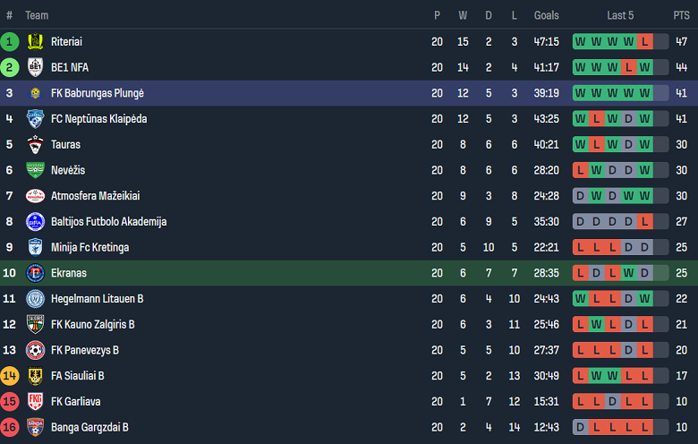The width and height of the screenshot is (698, 444).
Task: Open Hegelmann Litauen B team link
Action: [x=97, y=299]
